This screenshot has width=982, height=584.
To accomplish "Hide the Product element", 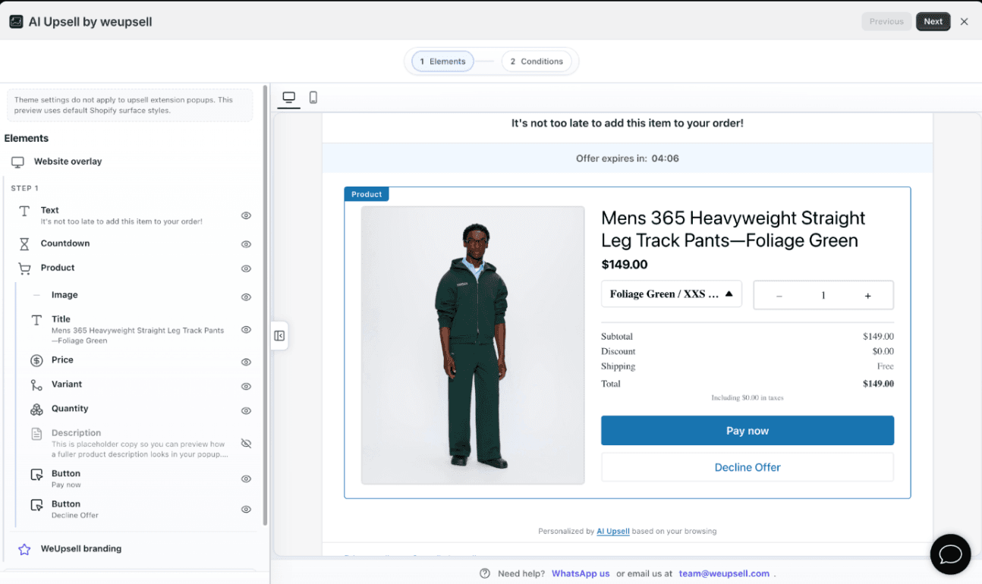I will [246, 268].
